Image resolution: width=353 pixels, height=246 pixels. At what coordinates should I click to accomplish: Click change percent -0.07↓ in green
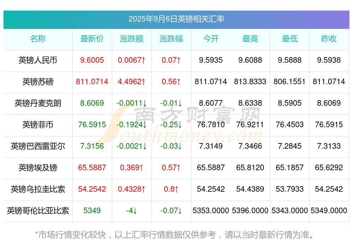[x=171, y=211]
